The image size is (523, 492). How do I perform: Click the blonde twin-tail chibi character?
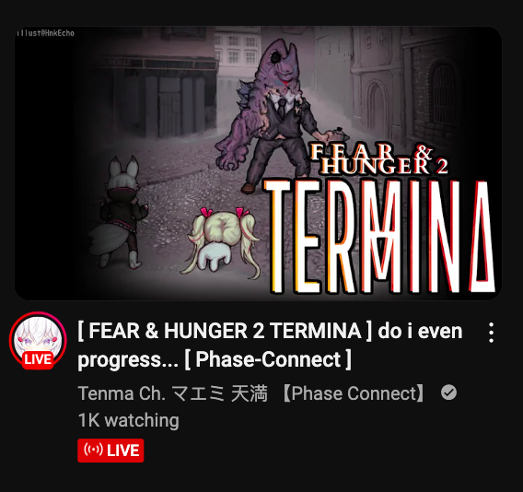coord(222,242)
